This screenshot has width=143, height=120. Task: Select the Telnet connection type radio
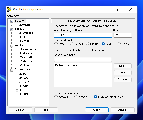coord(72,44)
